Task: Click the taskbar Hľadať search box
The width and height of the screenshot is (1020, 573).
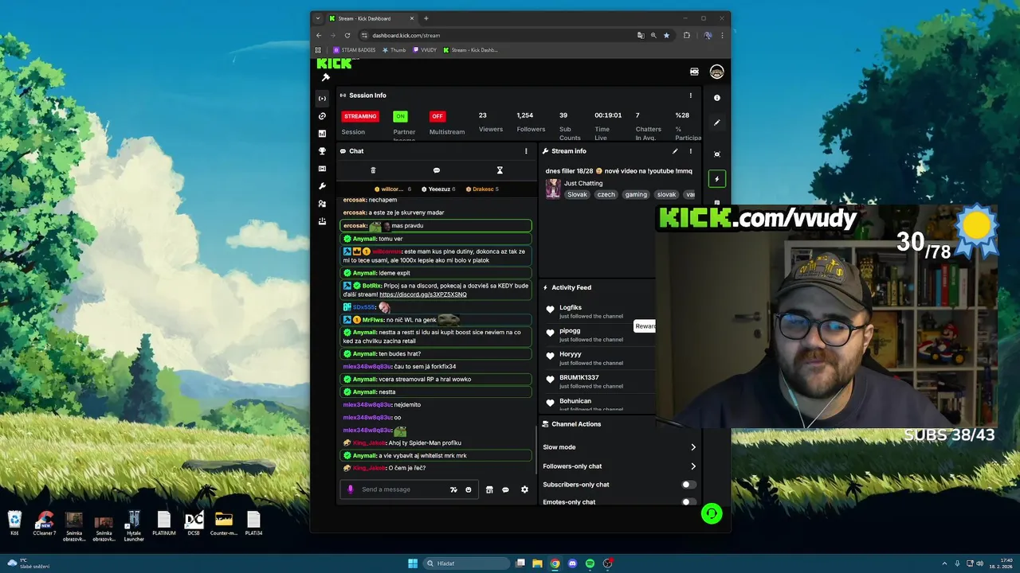Action: coord(467,563)
